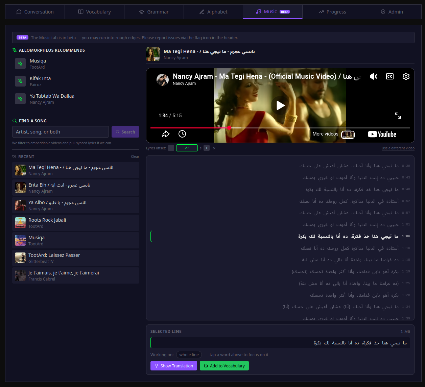Select lyric line at 1:34
425x387 pixels.
(x=280, y=307)
